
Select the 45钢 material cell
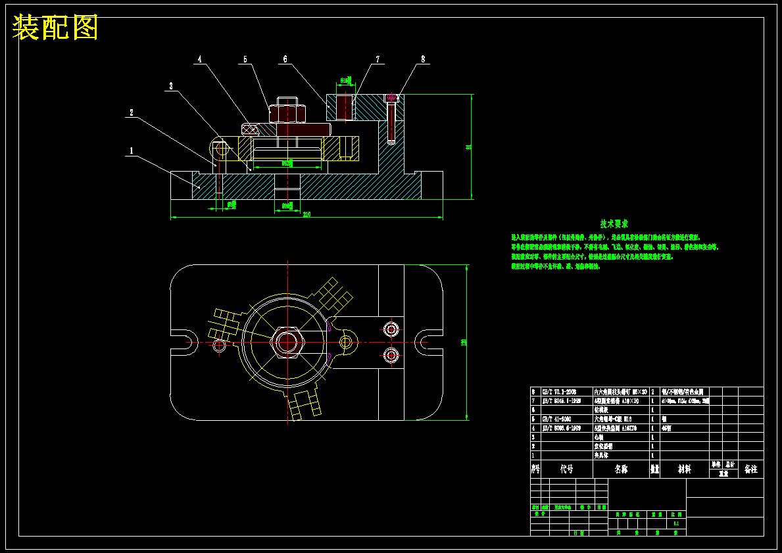click(x=685, y=428)
